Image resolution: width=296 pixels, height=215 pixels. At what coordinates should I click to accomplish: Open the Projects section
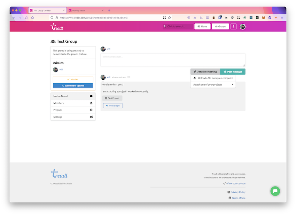(x=73, y=110)
